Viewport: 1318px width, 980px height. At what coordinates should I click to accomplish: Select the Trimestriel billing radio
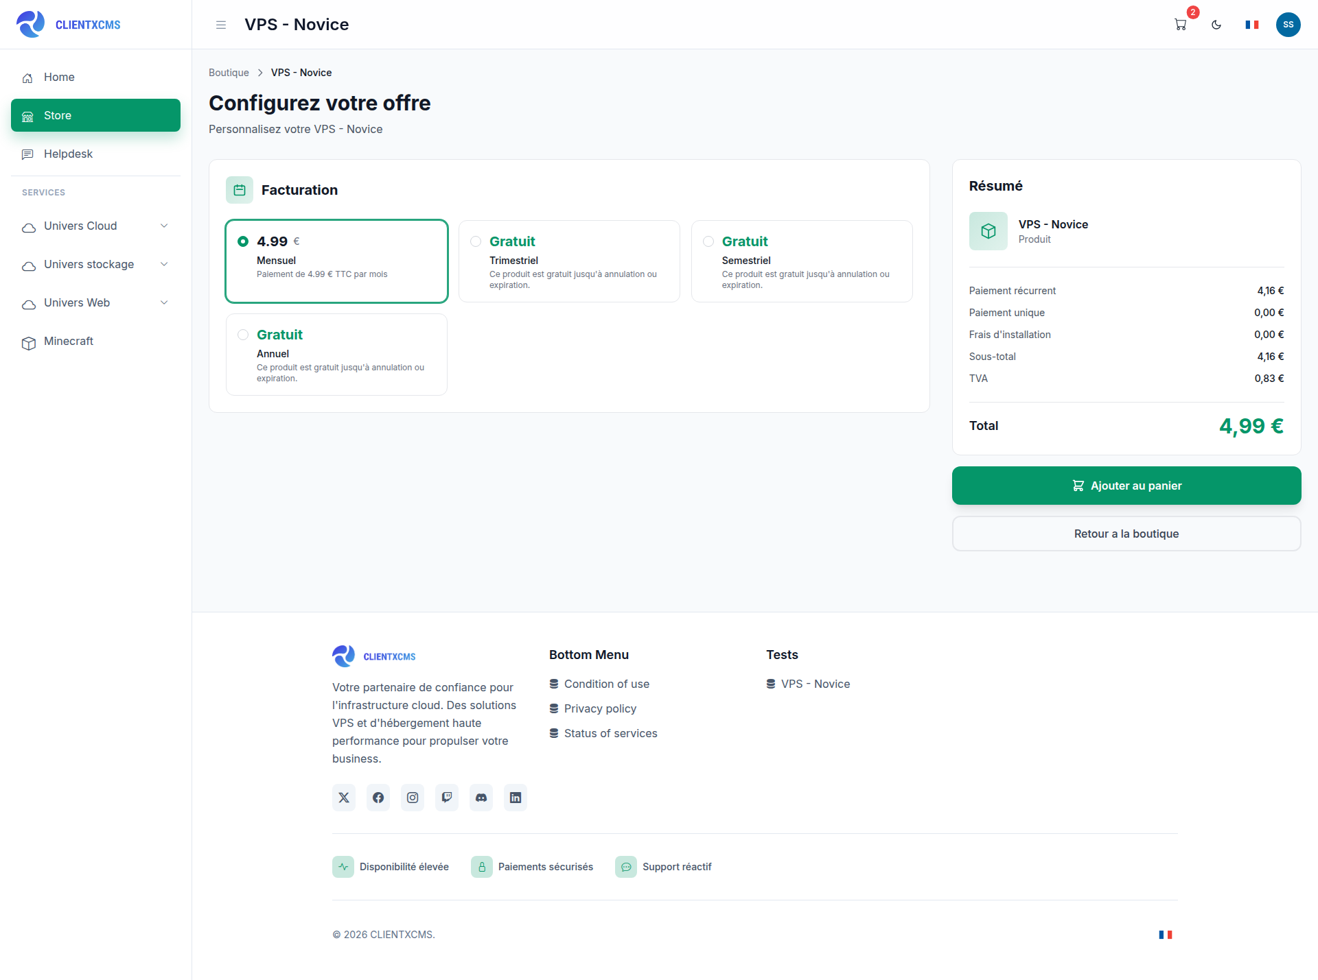476,241
